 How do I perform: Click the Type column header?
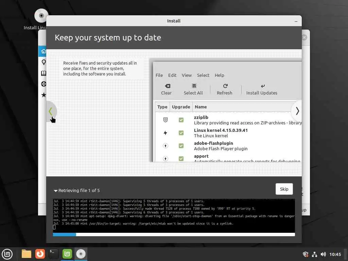tap(162, 107)
